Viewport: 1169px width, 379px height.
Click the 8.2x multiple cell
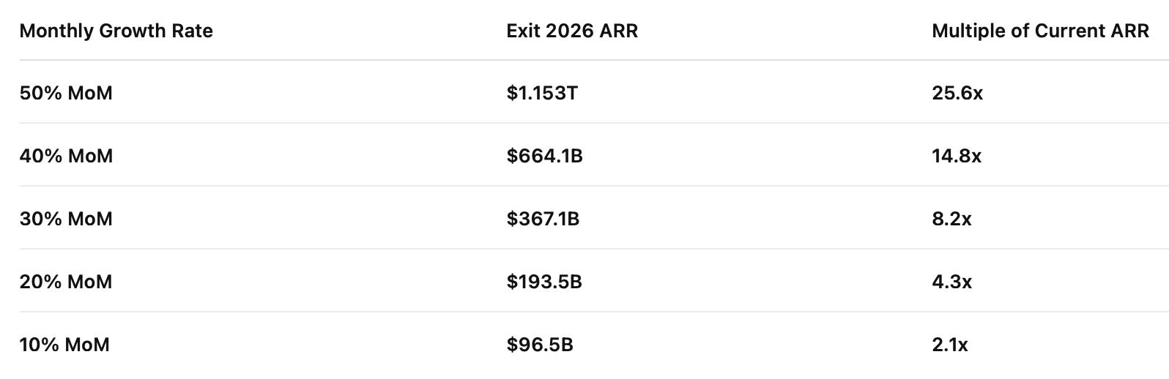[951, 219]
